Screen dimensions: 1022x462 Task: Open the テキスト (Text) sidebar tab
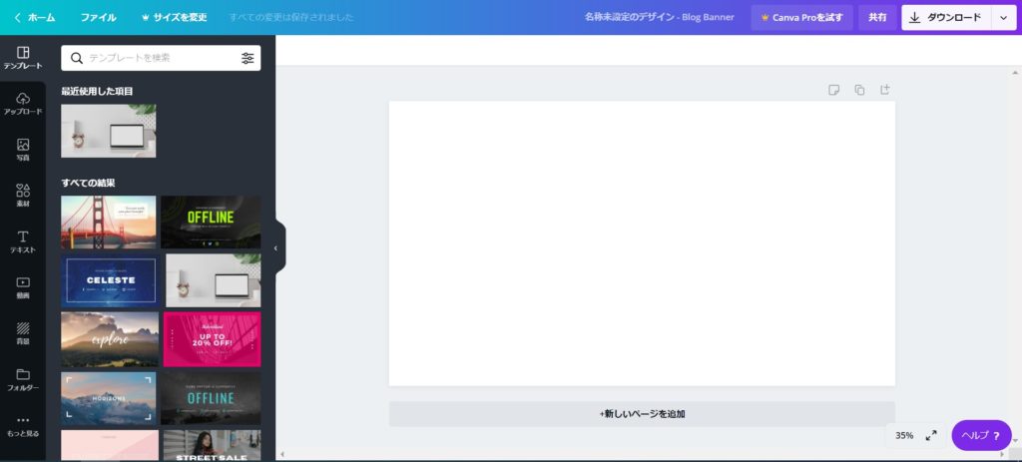pyautogui.click(x=23, y=241)
